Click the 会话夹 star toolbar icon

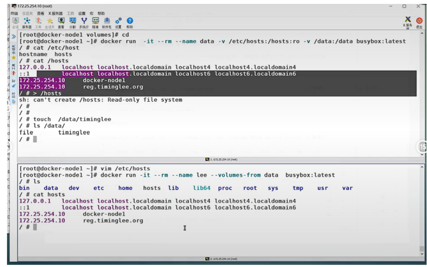(50, 23)
